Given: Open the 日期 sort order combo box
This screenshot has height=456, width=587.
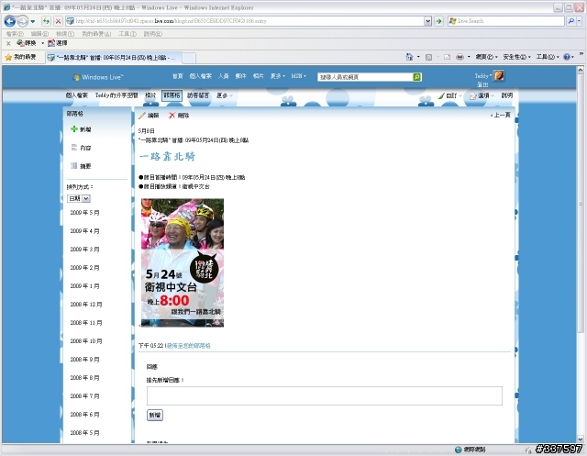Looking at the screenshot, I should tap(79, 198).
